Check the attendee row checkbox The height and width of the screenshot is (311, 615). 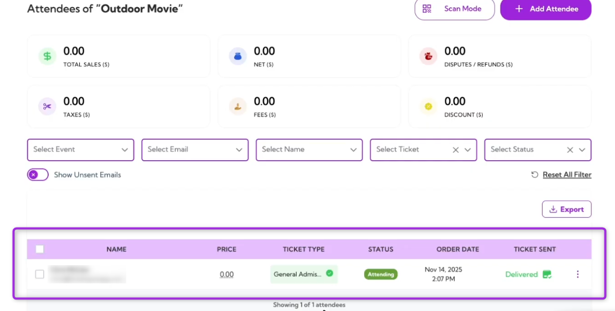coord(40,274)
